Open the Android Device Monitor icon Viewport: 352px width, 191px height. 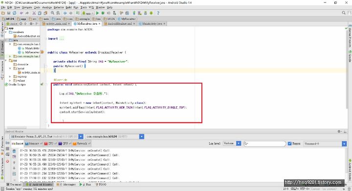[151, 13]
